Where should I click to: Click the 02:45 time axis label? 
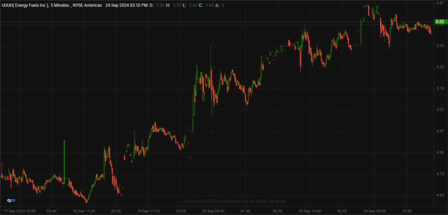click(x=342, y=211)
